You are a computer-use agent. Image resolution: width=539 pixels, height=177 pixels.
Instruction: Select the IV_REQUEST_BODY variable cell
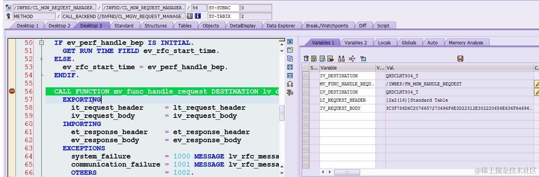[x=347, y=108]
